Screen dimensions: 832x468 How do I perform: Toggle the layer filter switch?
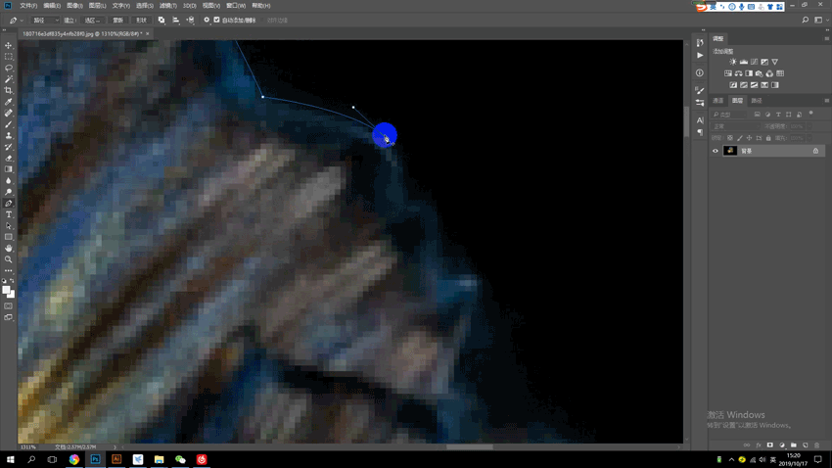click(x=810, y=113)
